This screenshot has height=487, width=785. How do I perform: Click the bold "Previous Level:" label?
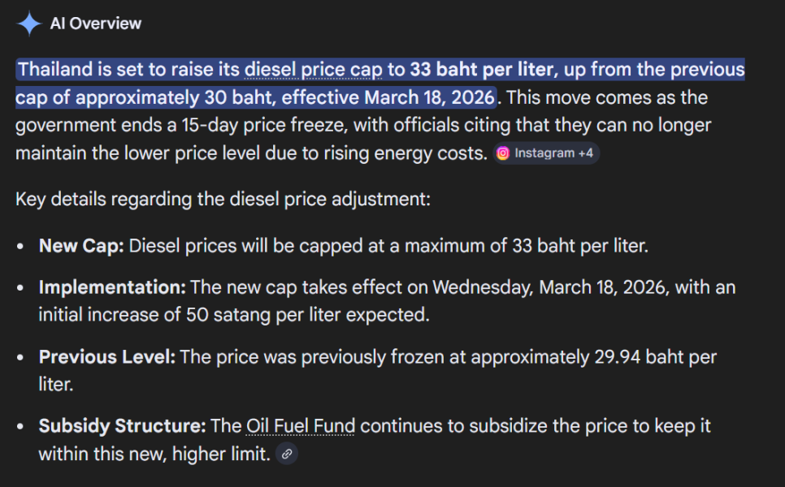click(106, 357)
